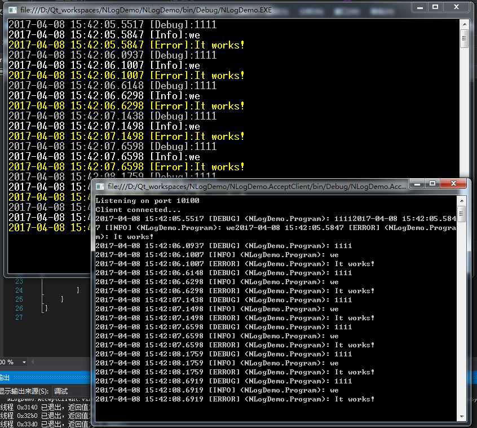Viewport: 477px width, 428px height.
Task: Click AcceptClient line 15:42:06.1007 [ERROR]
Action: [x=235, y=264]
